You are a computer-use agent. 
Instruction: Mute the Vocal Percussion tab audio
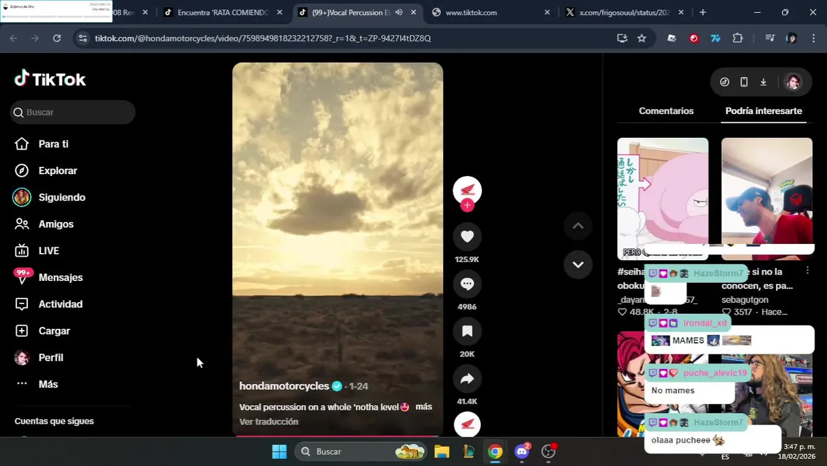pyautogui.click(x=399, y=12)
